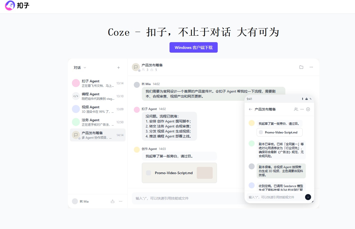The width and height of the screenshot is (355, 229).
Task: Click the 创作 Agent avatar in chat
Action: [x=137, y=150]
